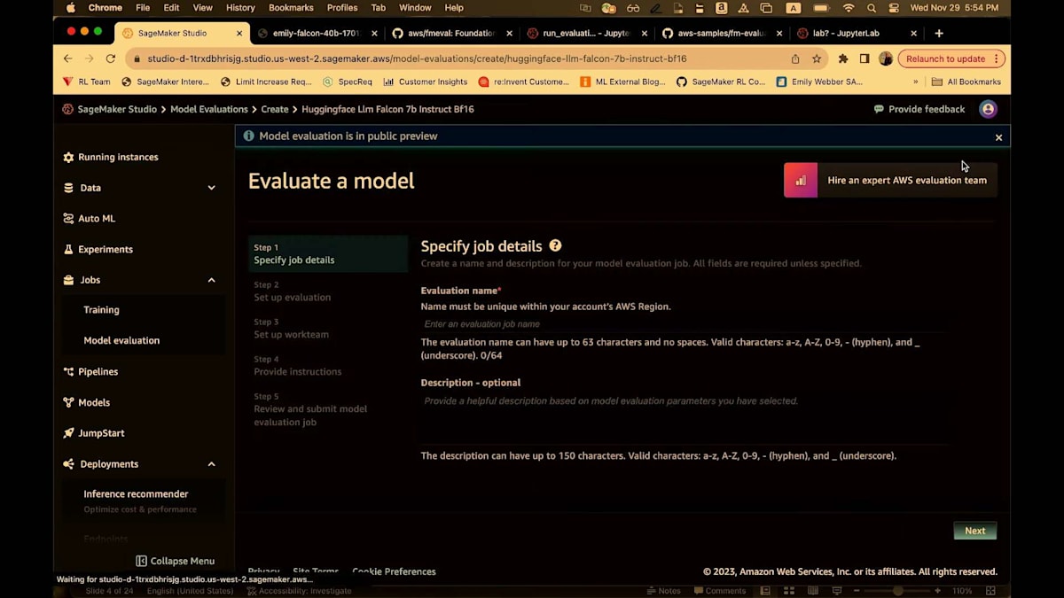Click Model Evaluations in the breadcrumb

tap(209, 109)
